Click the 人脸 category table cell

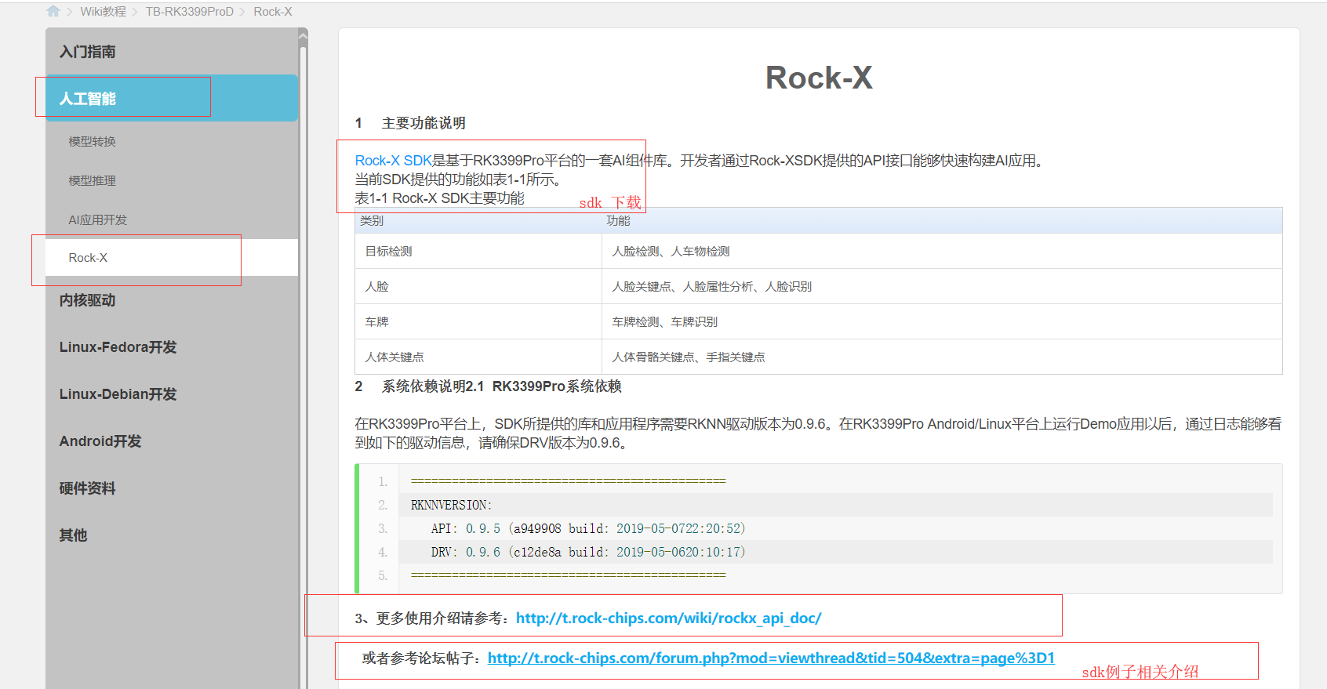click(x=478, y=287)
